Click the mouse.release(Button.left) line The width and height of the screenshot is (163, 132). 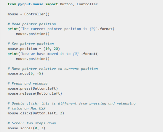pyautogui.click(x=35, y=93)
